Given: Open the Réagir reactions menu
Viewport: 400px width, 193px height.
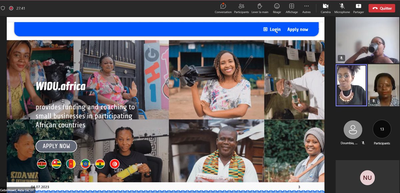Looking at the screenshot, I should (x=277, y=8).
